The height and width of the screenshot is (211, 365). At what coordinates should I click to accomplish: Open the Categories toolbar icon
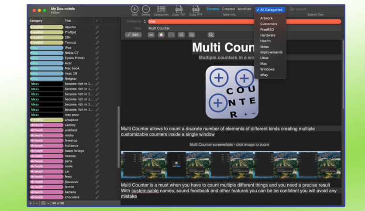[161, 9]
